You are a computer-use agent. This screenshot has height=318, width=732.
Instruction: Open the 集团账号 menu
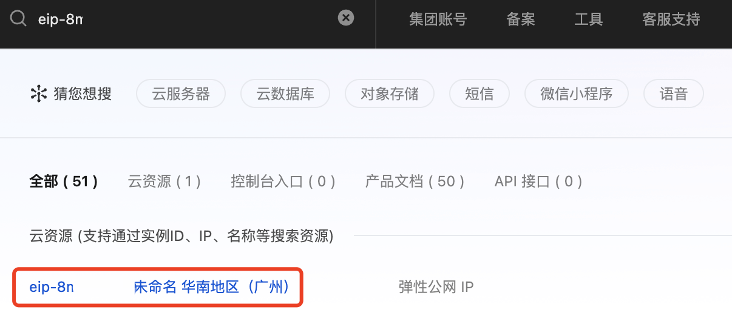pyautogui.click(x=438, y=19)
